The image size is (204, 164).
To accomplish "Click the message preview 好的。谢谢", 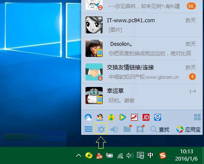I will [x=122, y=101].
